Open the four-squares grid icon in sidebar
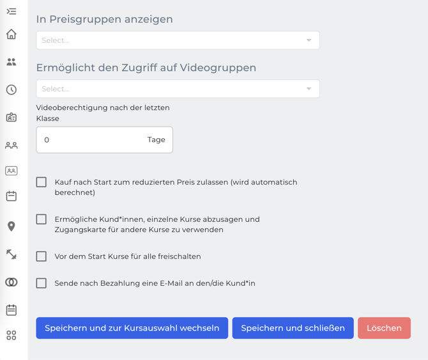 [x=11, y=335]
